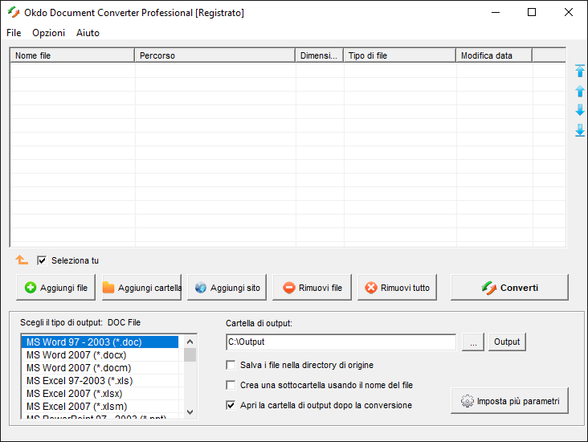Open the File menu
This screenshot has width=588, height=442.
tap(14, 33)
